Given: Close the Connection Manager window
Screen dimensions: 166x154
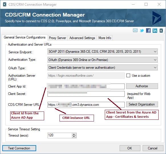Looking at the screenshot, I should click(159, 4).
